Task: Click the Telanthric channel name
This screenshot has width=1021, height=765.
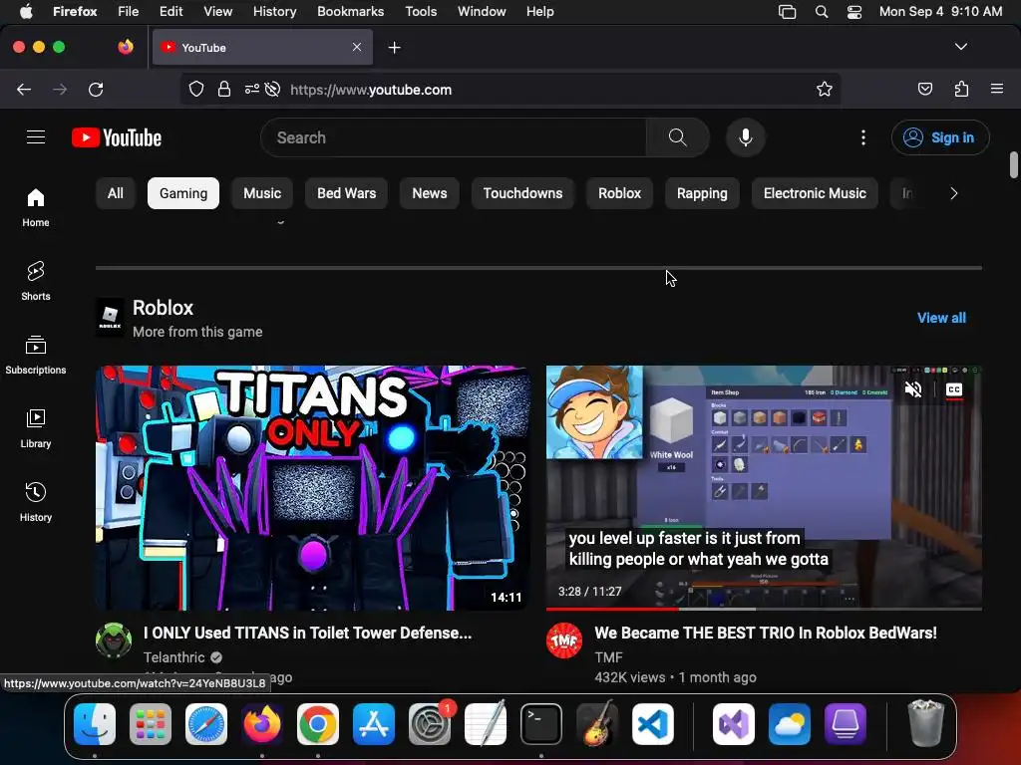Action: pyautogui.click(x=173, y=657)
